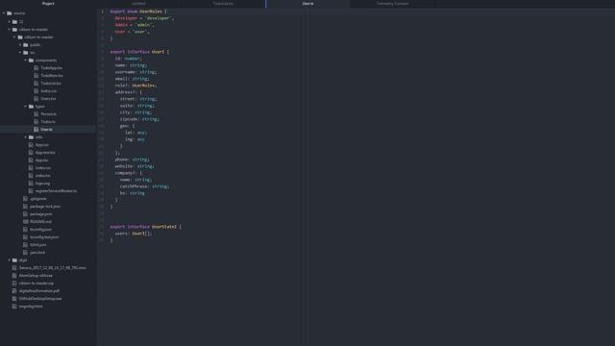The width and height of the screenshot is (615, 346).
Task: Click the tsconfig.json file icon
Action: tap(25, 229)
